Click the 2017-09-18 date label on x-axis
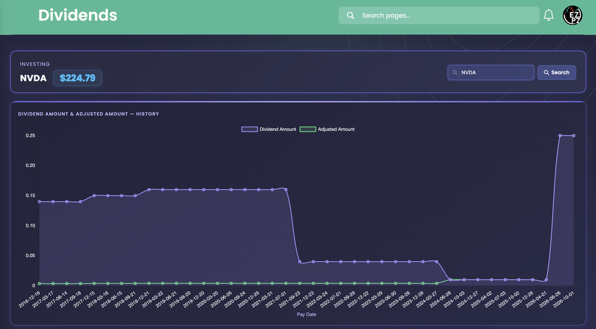596x329 pixels. point(71,299)
